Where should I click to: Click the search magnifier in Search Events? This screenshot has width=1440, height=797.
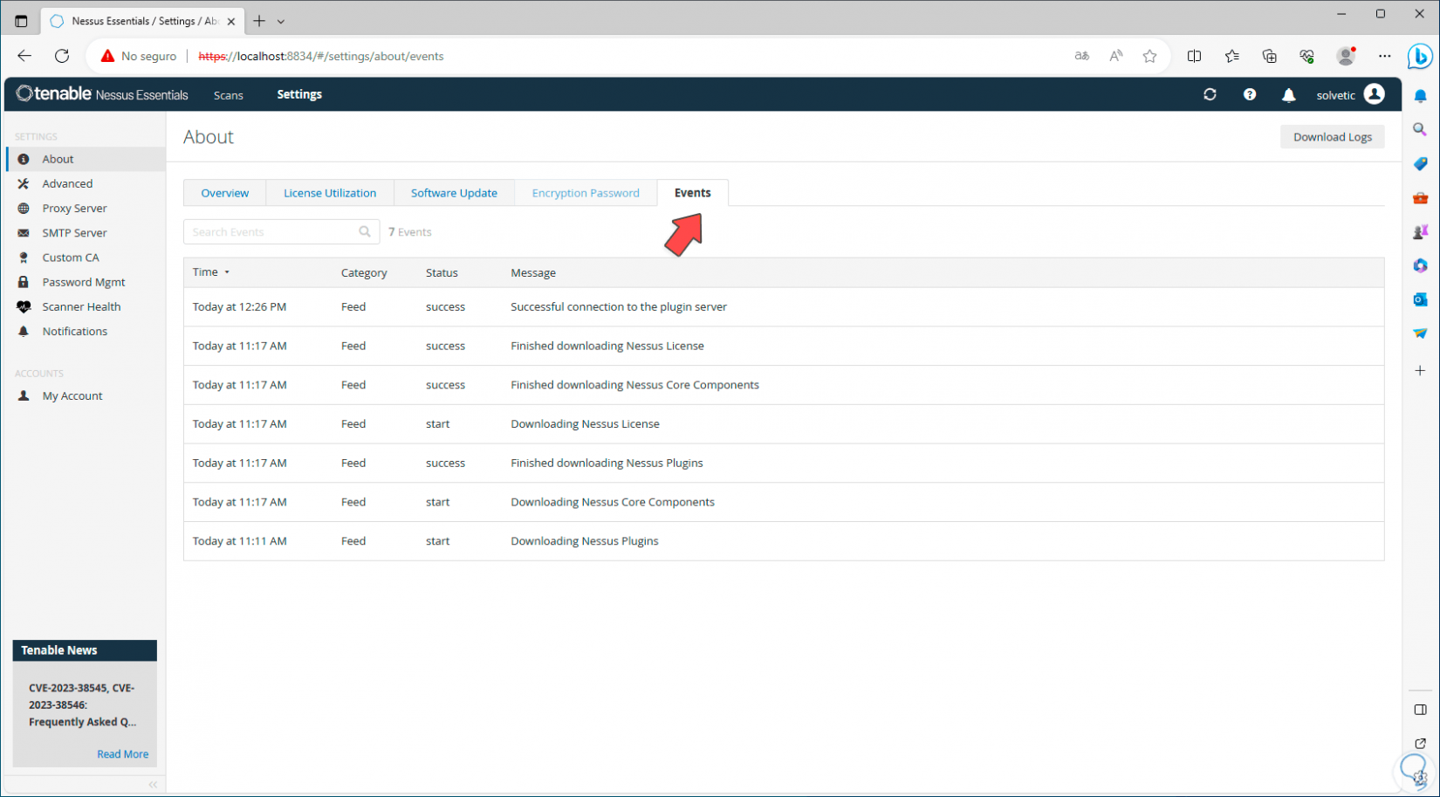pyautogui.click(x=365, y=231)
